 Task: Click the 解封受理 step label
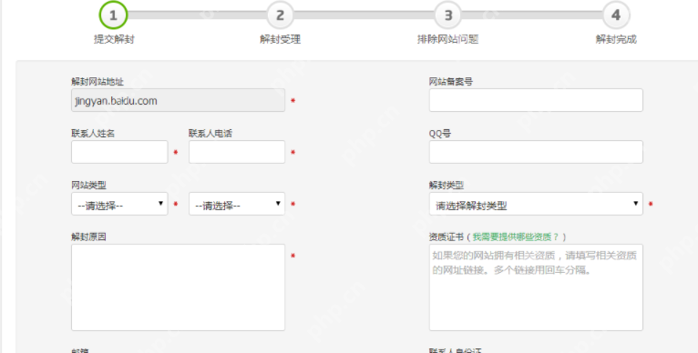(281, 39)
